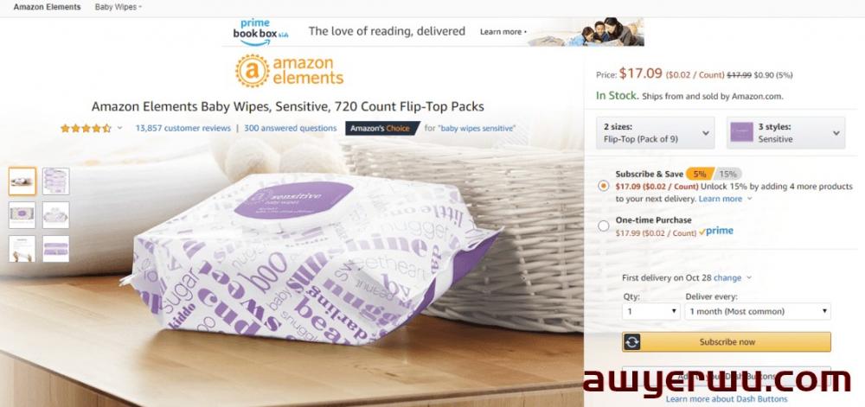Click the star rating icons
Screen dimensions: 865x407
click(x=86, y=129)
